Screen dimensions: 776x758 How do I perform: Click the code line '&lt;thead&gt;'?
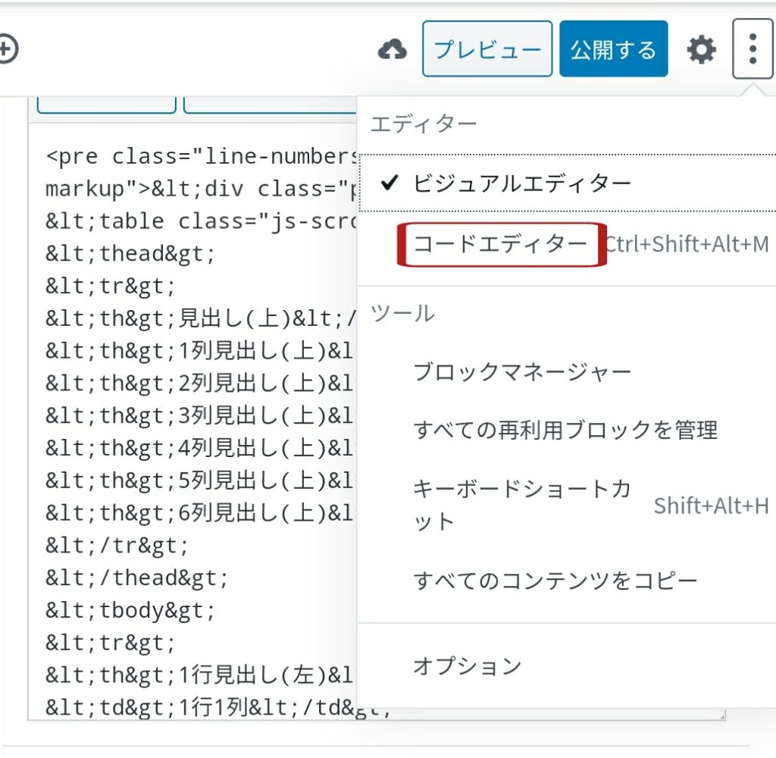coord(130,254)
